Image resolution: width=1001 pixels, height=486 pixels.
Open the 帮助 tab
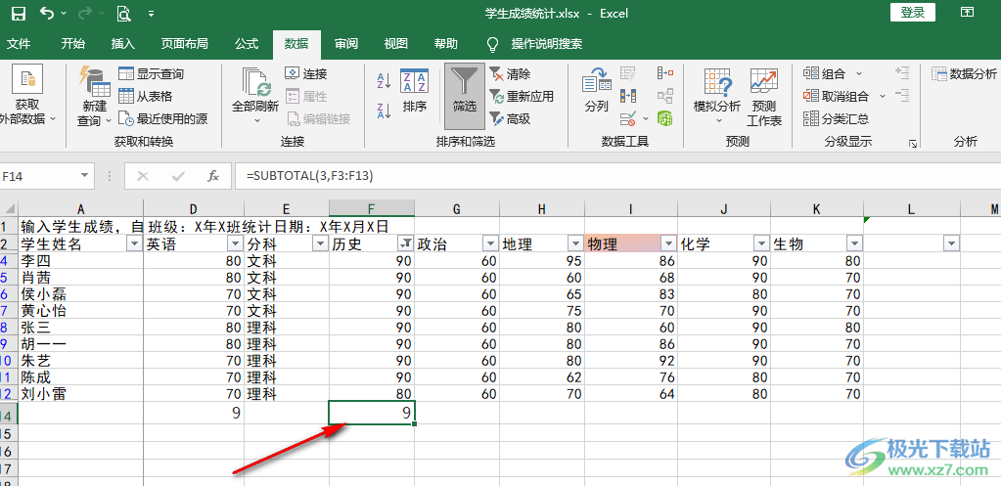tap(445, 44)
